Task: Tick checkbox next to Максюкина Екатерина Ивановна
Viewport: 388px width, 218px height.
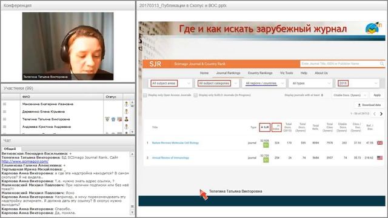Action: coord(4,104)
